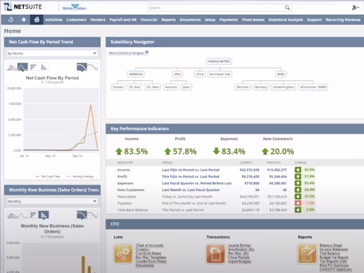Open the shortcuts star icon

pos(24,20)
